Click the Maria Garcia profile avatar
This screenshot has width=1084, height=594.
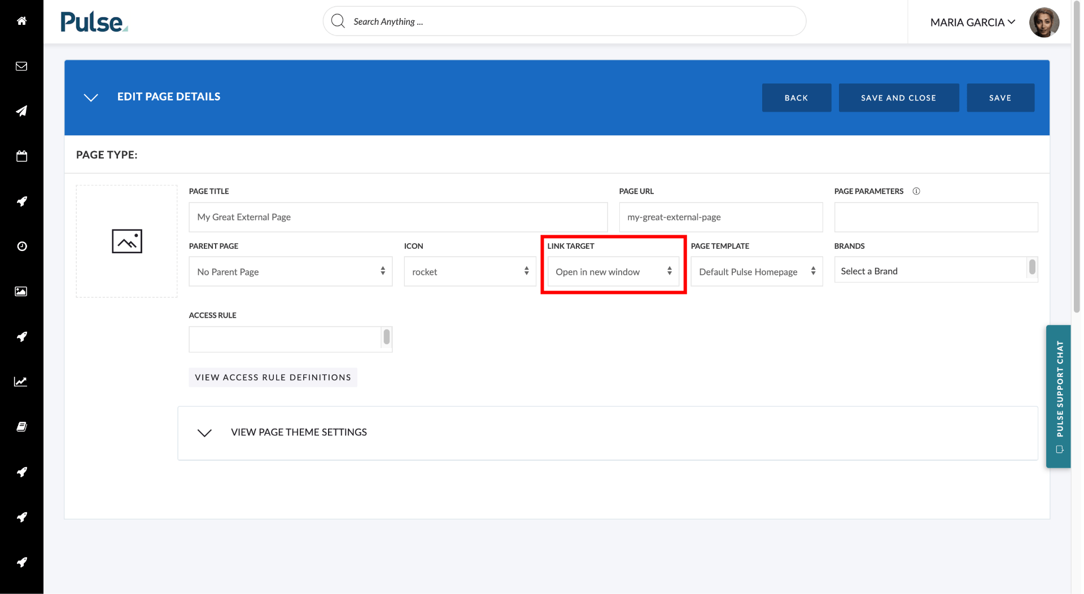[x=1044, y=22]
